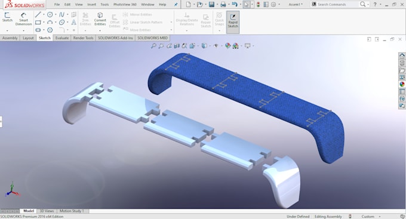Open the Help menu
The width and height of the screenshot is (406, 219).
162,4
